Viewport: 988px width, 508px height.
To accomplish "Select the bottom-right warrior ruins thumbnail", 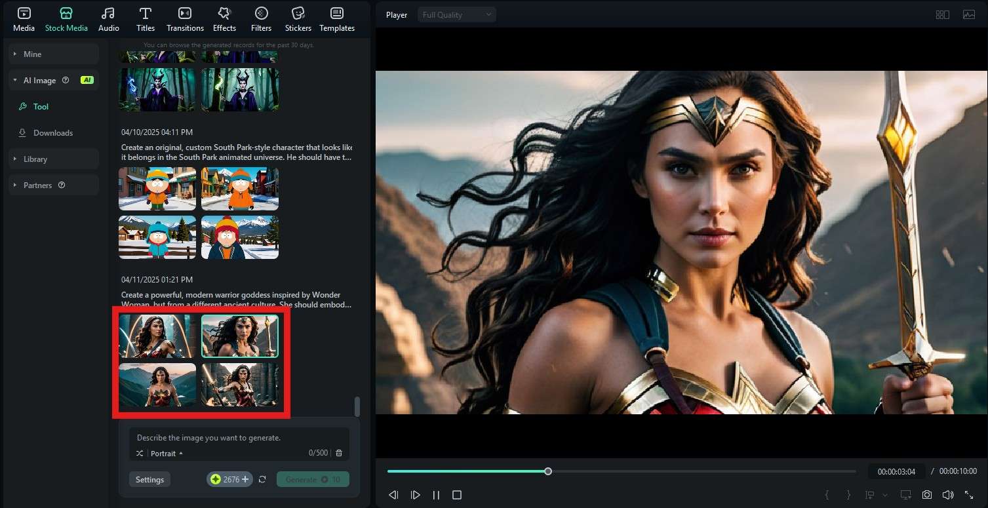I will coord(240,385).
